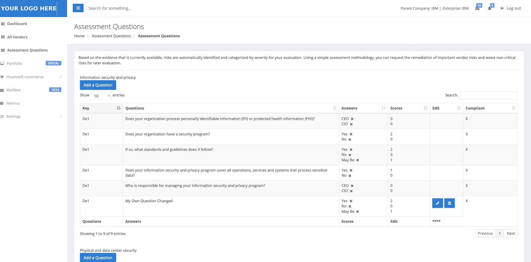Click the 'Showing 1 to 9 of 9 entries' text
The width and height of the screenshot is (531, 262).
pos(103,234)
